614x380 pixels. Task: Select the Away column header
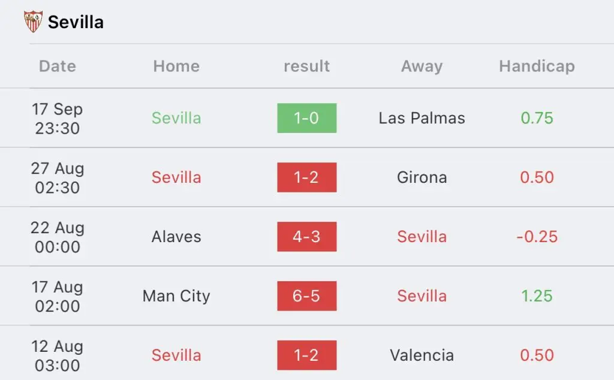pos(422,66)
